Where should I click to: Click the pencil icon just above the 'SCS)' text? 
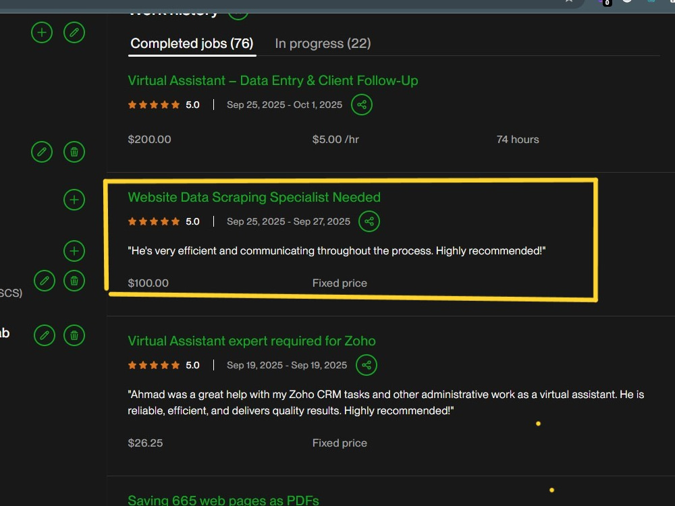45,281
